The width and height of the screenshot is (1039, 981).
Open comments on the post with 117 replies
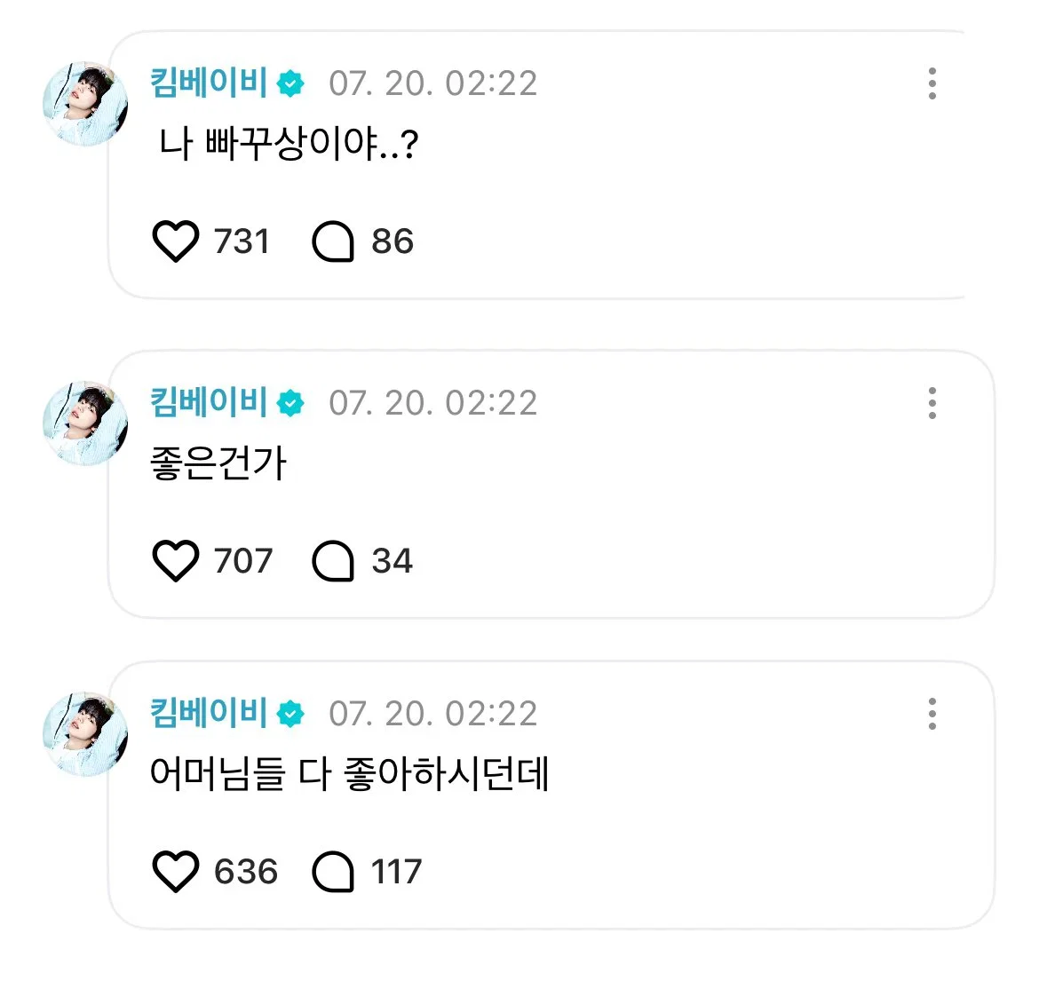pos(333,871)
